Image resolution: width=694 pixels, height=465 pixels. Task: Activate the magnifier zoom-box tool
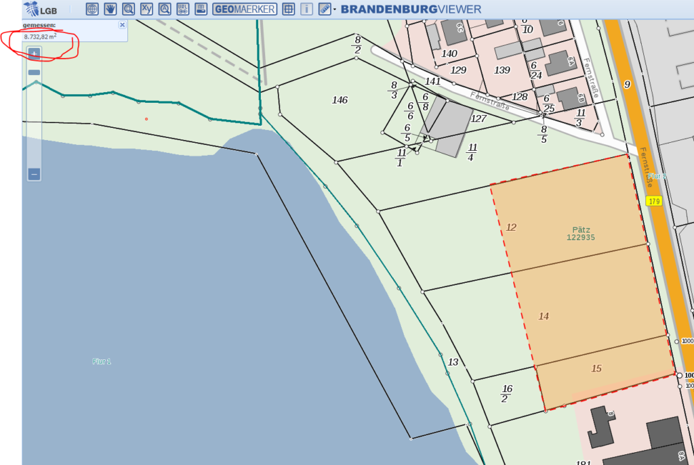[x=129, y=9]
